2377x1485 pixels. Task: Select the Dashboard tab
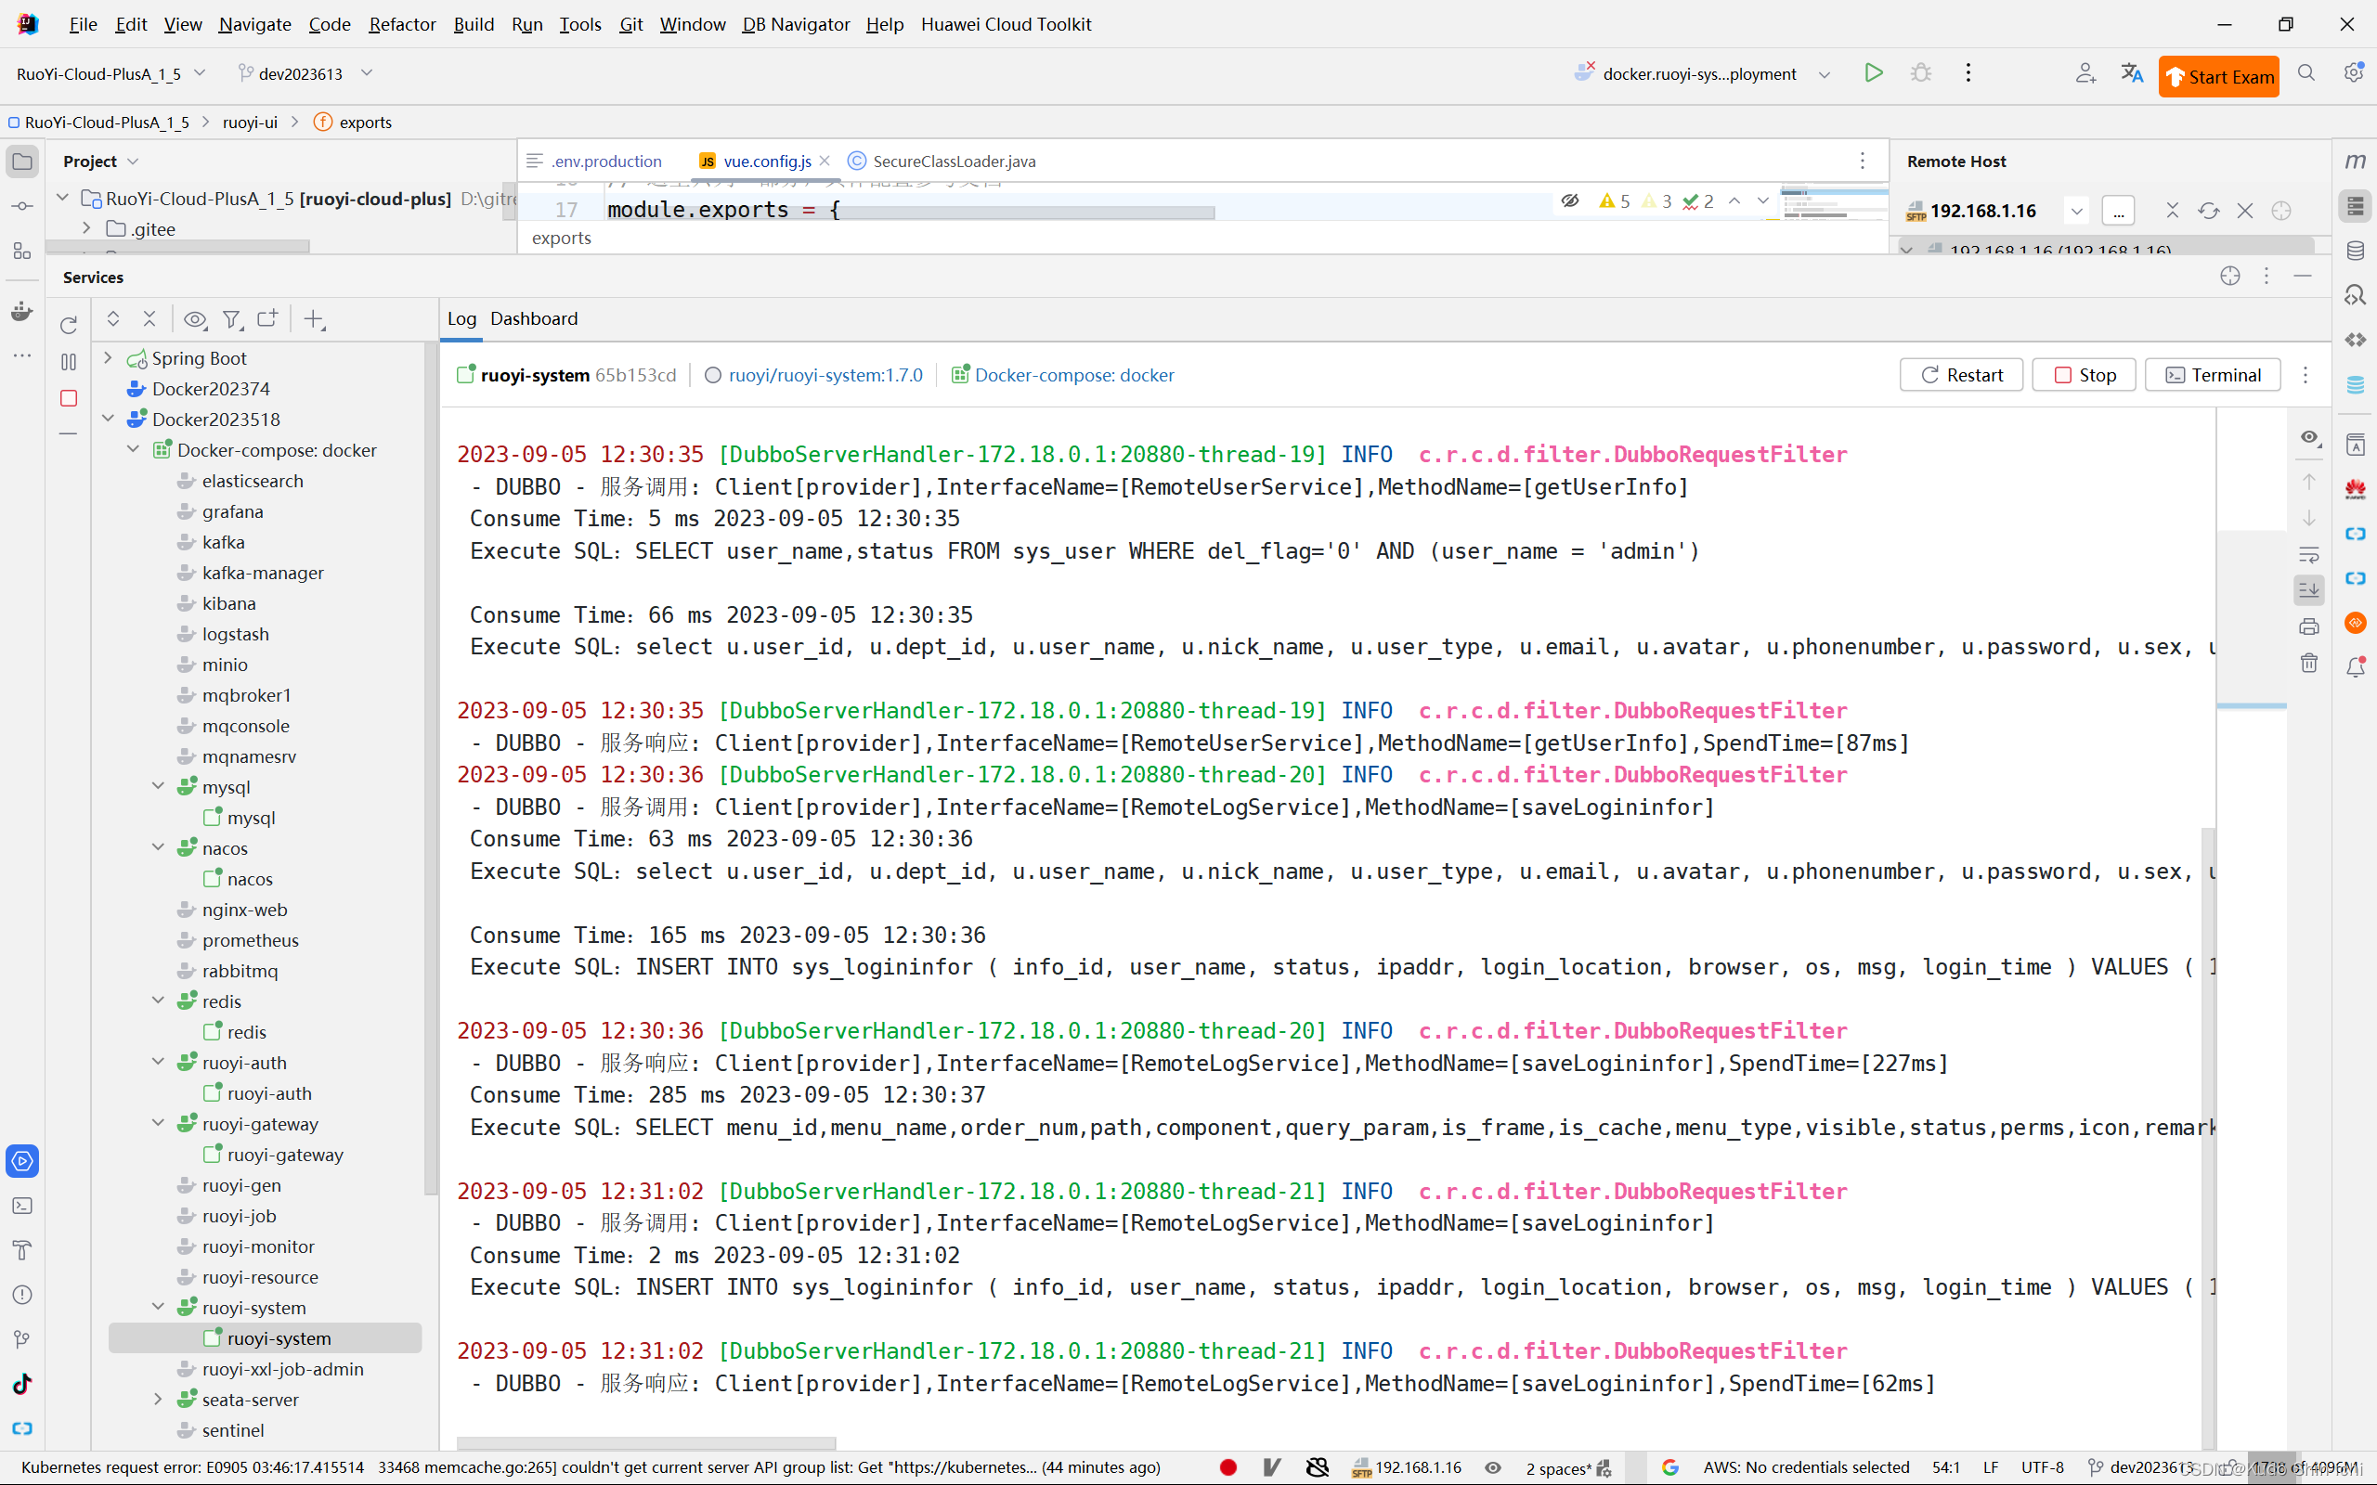pyautogui.click(x=532, y=318)
